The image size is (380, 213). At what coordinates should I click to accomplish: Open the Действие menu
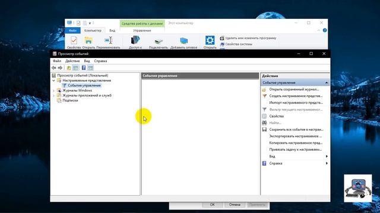click(x=72, y=61)
